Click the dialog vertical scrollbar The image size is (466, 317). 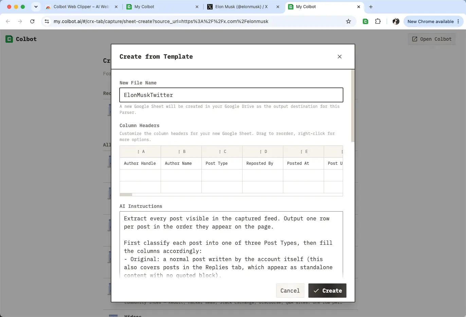coord(353,106)
